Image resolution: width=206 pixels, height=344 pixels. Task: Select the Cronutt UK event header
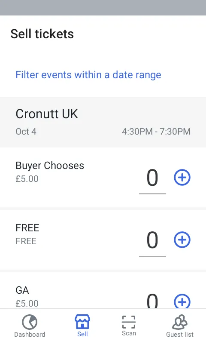103,122
